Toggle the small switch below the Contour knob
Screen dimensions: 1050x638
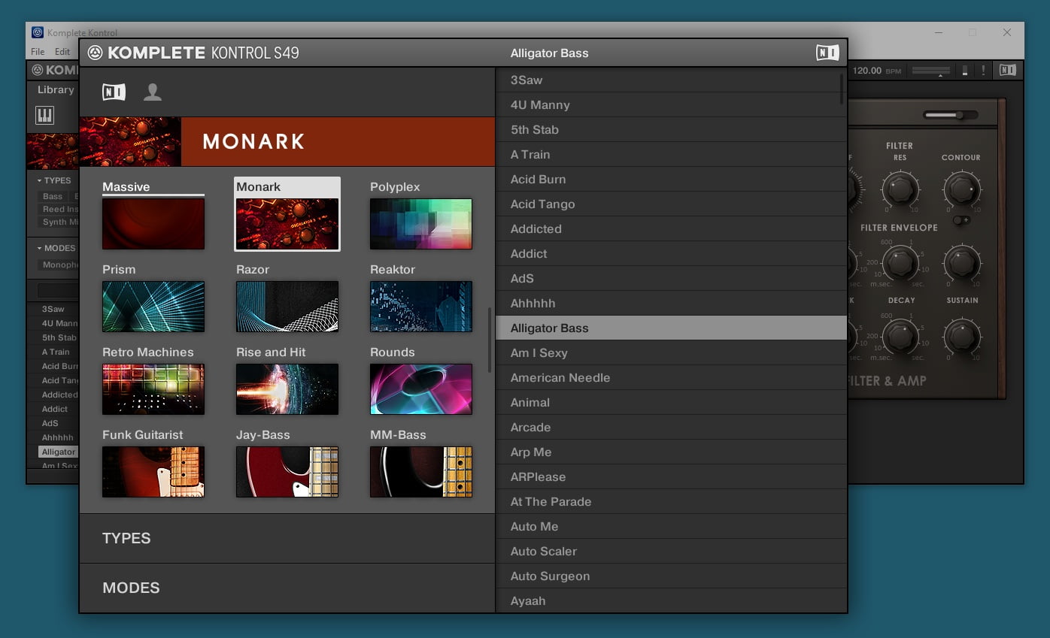click(x=961, y=220)
